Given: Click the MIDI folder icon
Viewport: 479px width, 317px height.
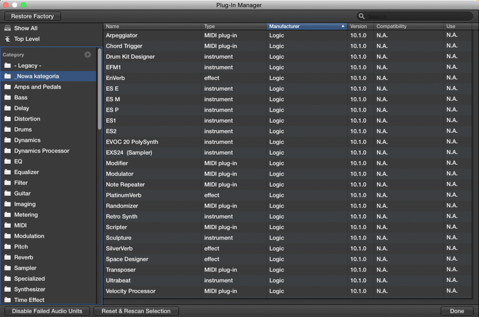Looking at the screenshot, I should [x=8, y=225].
